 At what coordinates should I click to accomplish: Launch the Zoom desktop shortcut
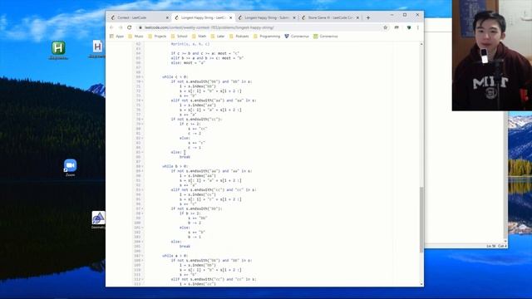70,168
